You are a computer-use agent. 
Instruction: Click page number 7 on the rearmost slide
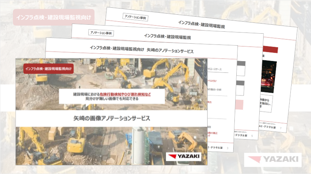[280, 128]
